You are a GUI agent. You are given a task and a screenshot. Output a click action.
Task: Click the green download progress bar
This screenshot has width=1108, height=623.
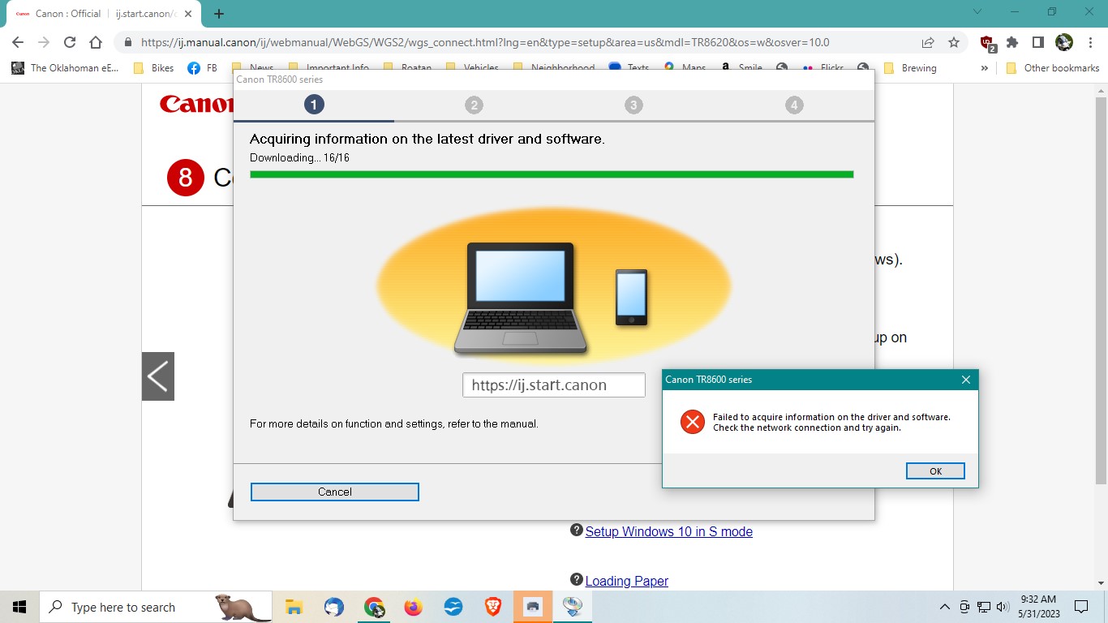(552, 174)
